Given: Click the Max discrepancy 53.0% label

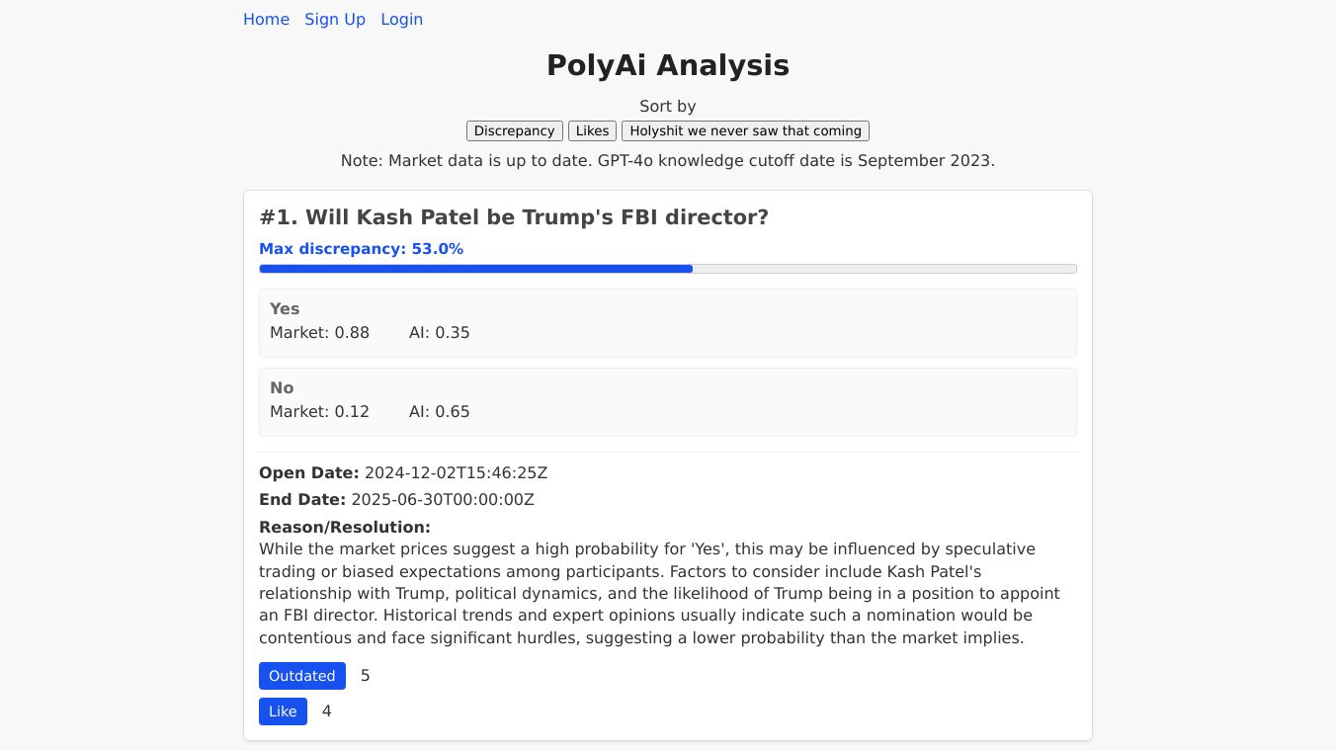Looking at the screenshot, I should point(361,249).
